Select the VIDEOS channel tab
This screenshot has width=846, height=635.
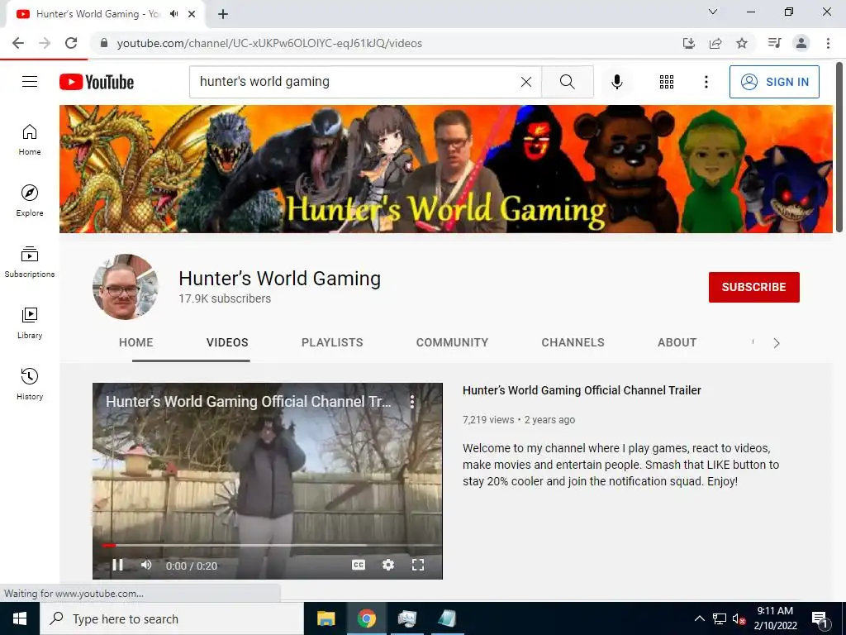click(x=227, y=342)
